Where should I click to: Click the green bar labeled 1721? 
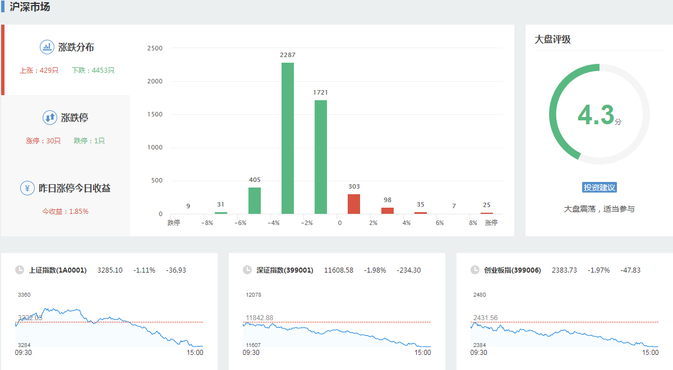(321, 157)
